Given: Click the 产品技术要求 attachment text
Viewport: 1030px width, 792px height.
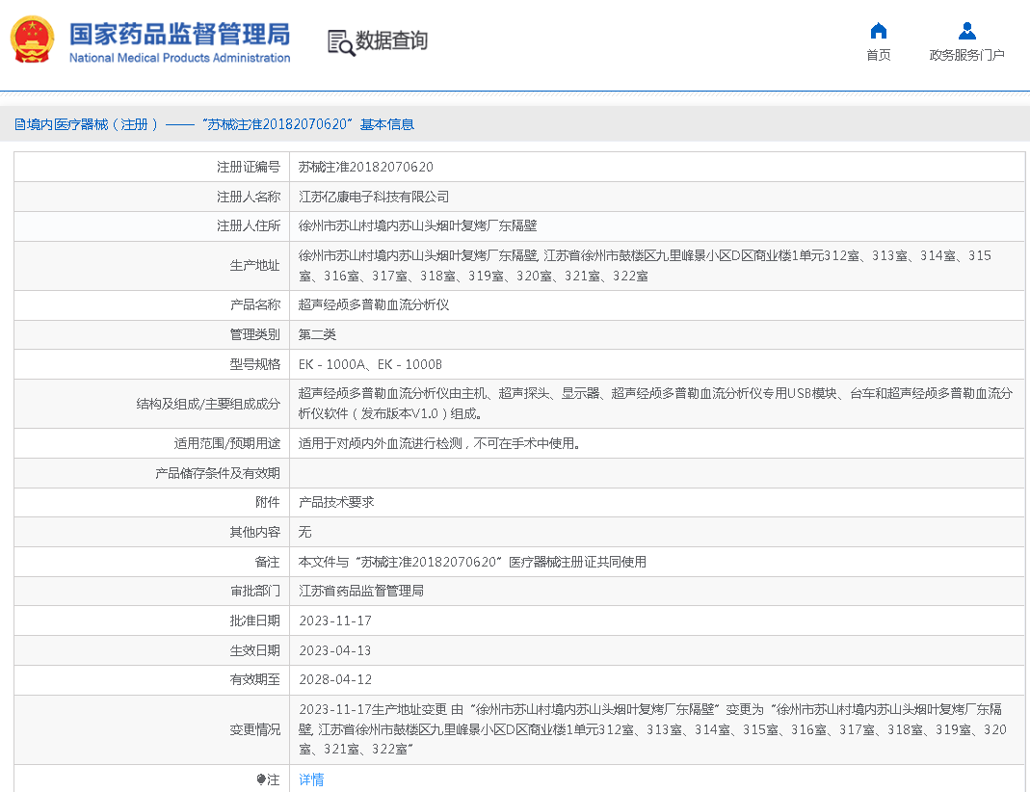Looking at the screenshot, I should tap(336, 502).
